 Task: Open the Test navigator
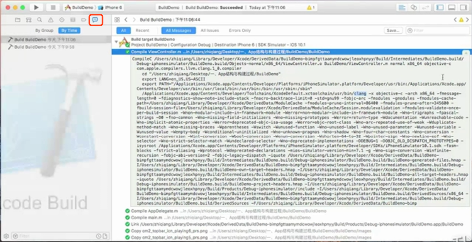[62, 20]
